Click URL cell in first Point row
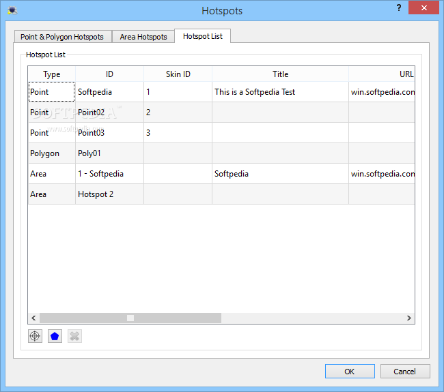Viewport: 444px width, 392px height. 382,92
